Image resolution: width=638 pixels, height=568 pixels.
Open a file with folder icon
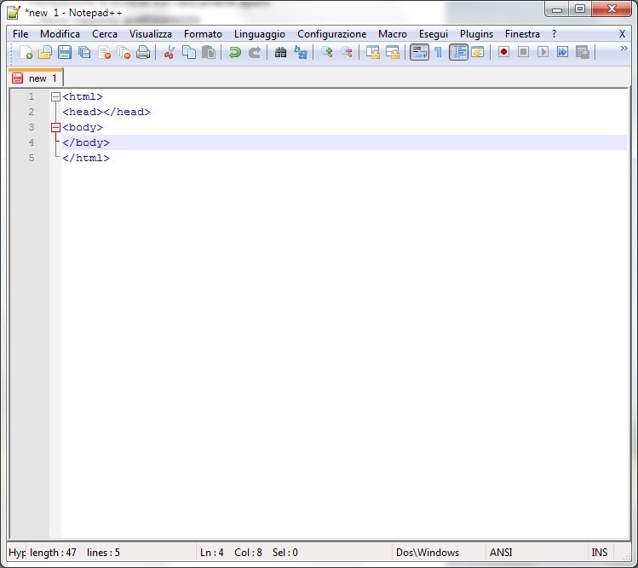coord(45,52)
